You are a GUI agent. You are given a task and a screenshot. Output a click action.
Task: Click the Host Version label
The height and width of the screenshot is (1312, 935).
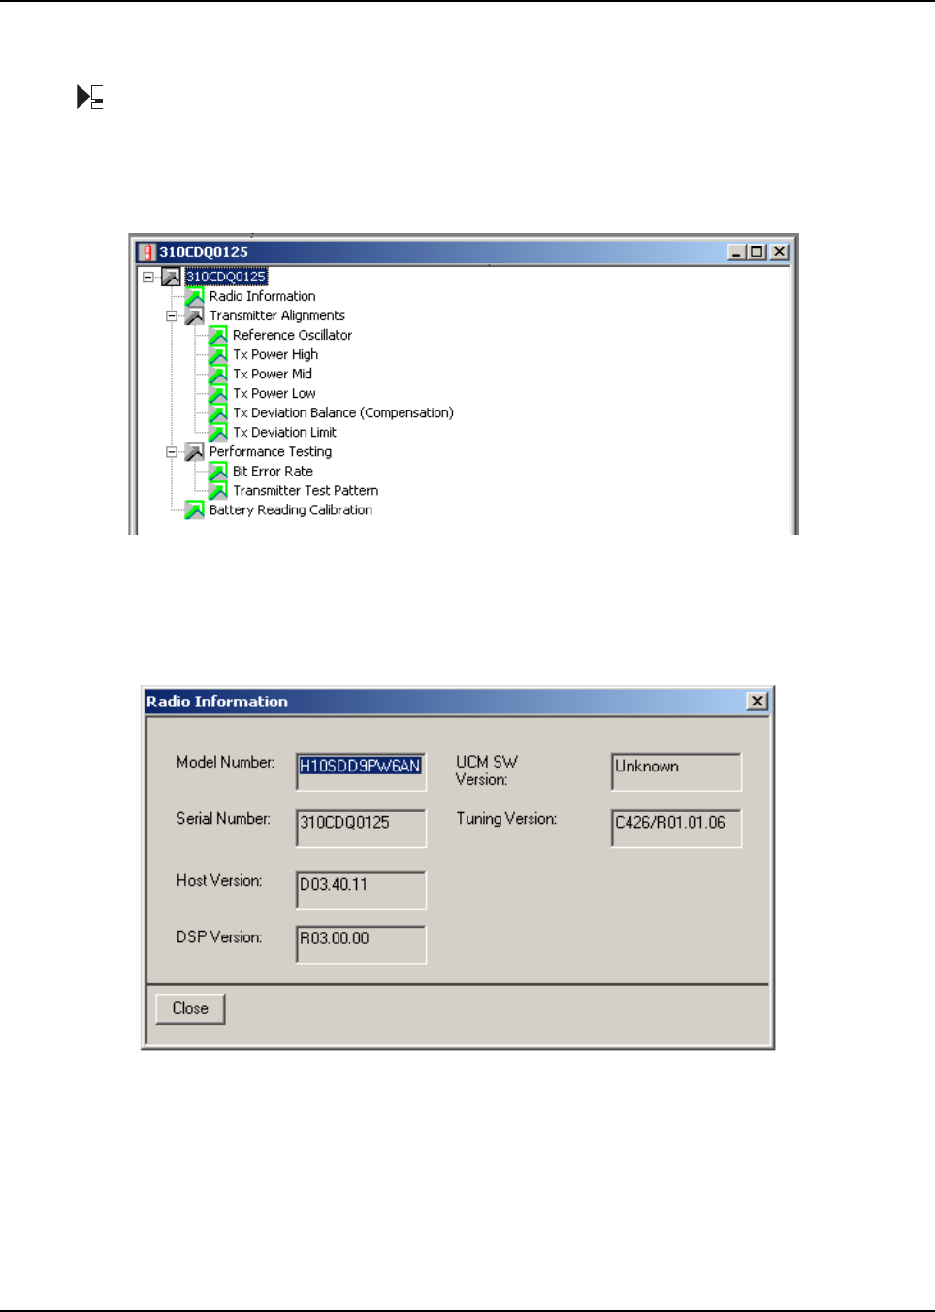pyautogui.click(x=219, y=880)
